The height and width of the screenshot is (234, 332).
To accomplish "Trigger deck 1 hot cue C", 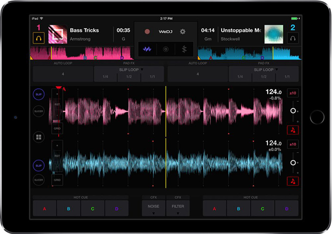I will 93,209.
